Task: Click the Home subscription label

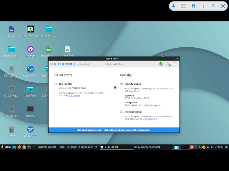Action: click(114, 64)
